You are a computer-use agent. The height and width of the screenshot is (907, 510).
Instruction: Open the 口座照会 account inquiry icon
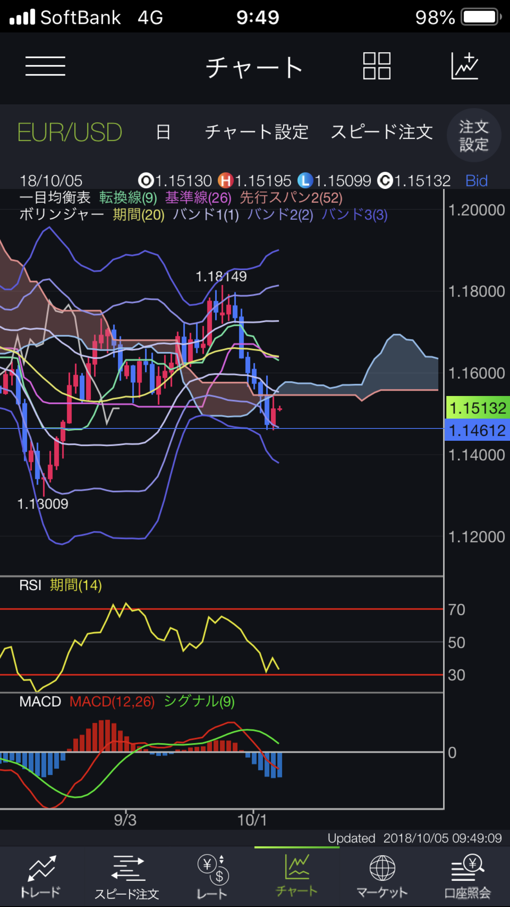[468, 869]
